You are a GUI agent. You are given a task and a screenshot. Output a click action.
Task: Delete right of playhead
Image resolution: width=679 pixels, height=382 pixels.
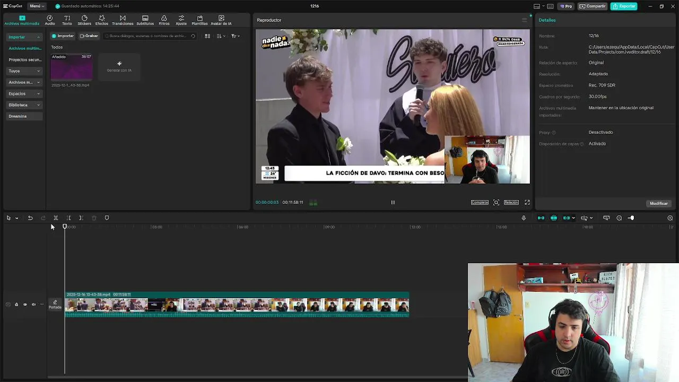81,218
